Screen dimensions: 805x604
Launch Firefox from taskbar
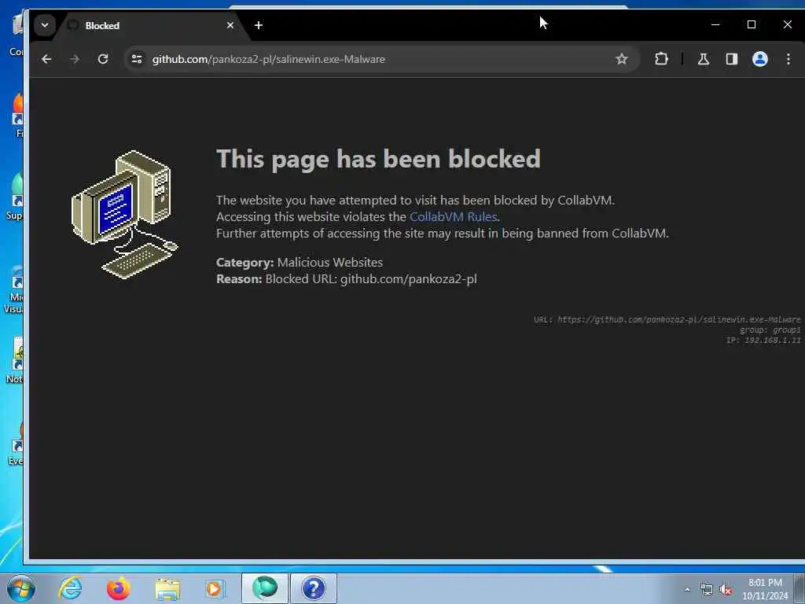click(118, 588)
